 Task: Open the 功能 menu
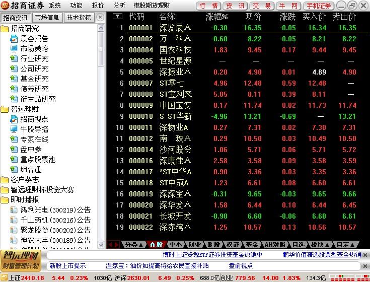tap(76, 5)
